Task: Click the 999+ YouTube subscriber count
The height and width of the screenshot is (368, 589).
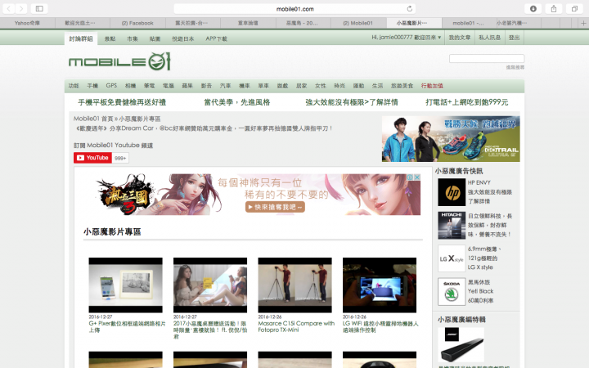Action: click(x=120, y=158)
